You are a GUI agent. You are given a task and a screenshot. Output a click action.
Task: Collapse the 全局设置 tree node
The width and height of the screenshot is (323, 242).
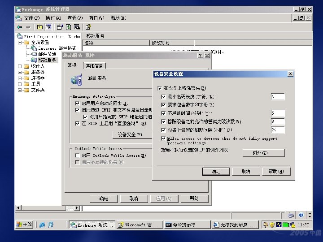click(20, 43)
